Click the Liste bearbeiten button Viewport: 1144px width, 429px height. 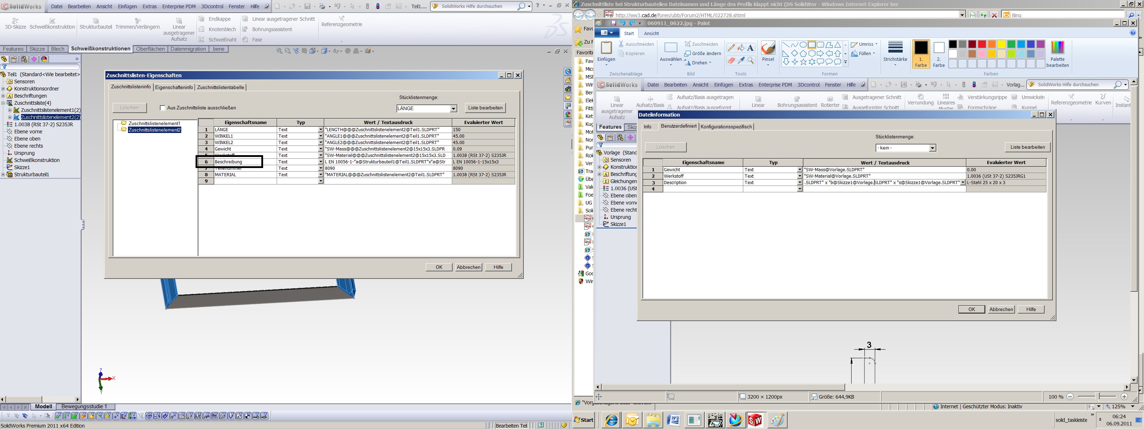[x=485, y=108]
